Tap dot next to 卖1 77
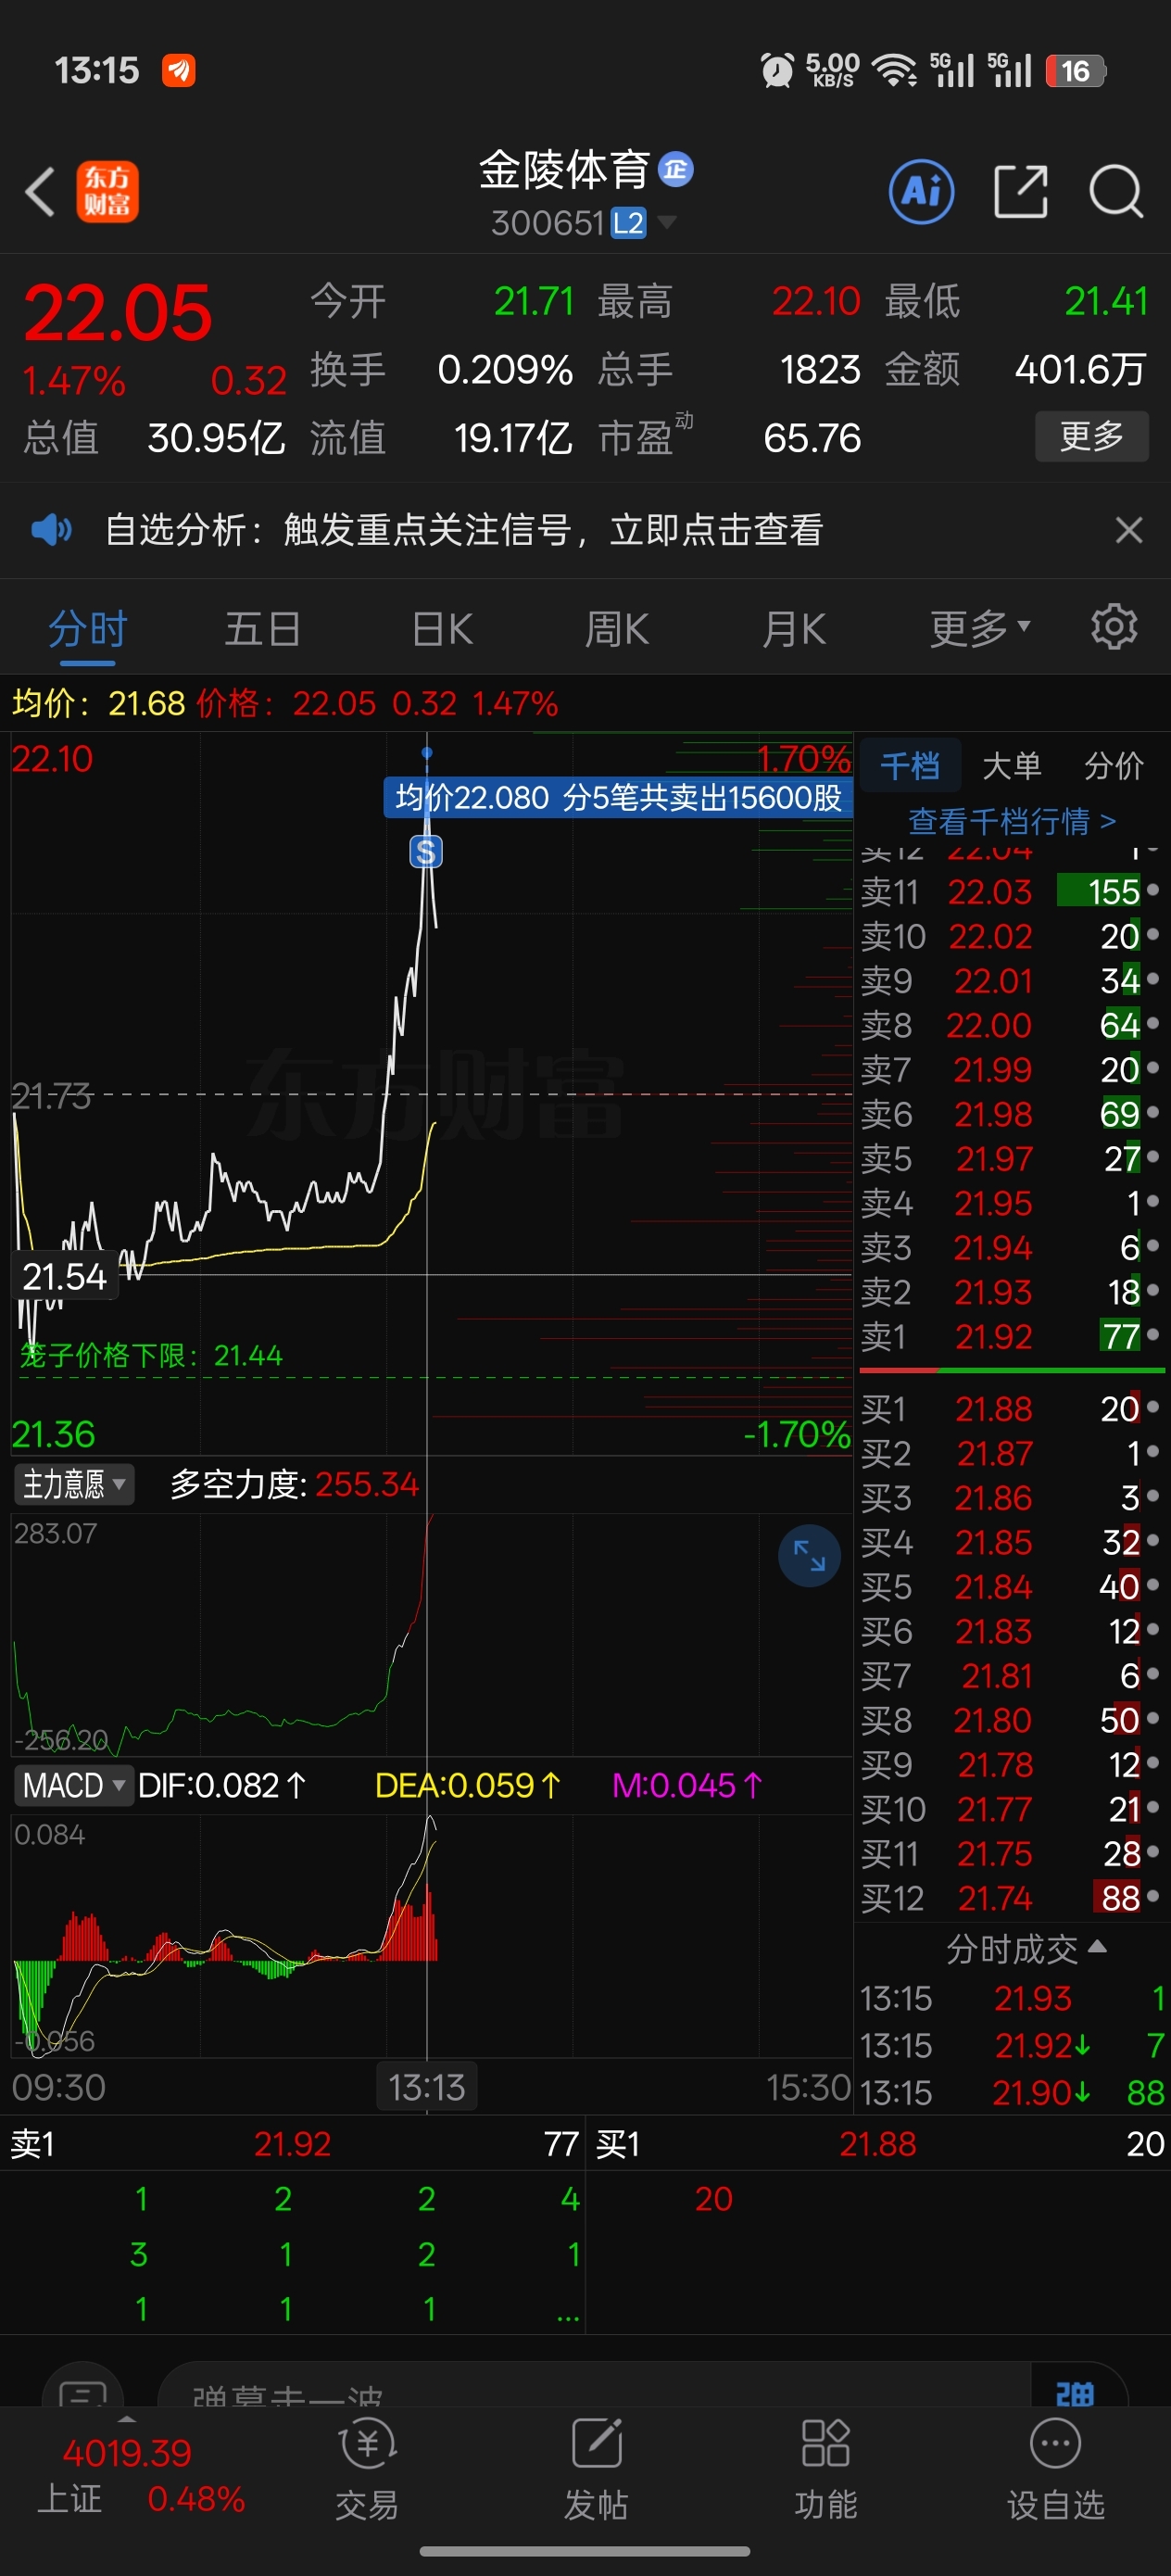This screenshot has height=2576, width=1171. coord(1153,1334)
